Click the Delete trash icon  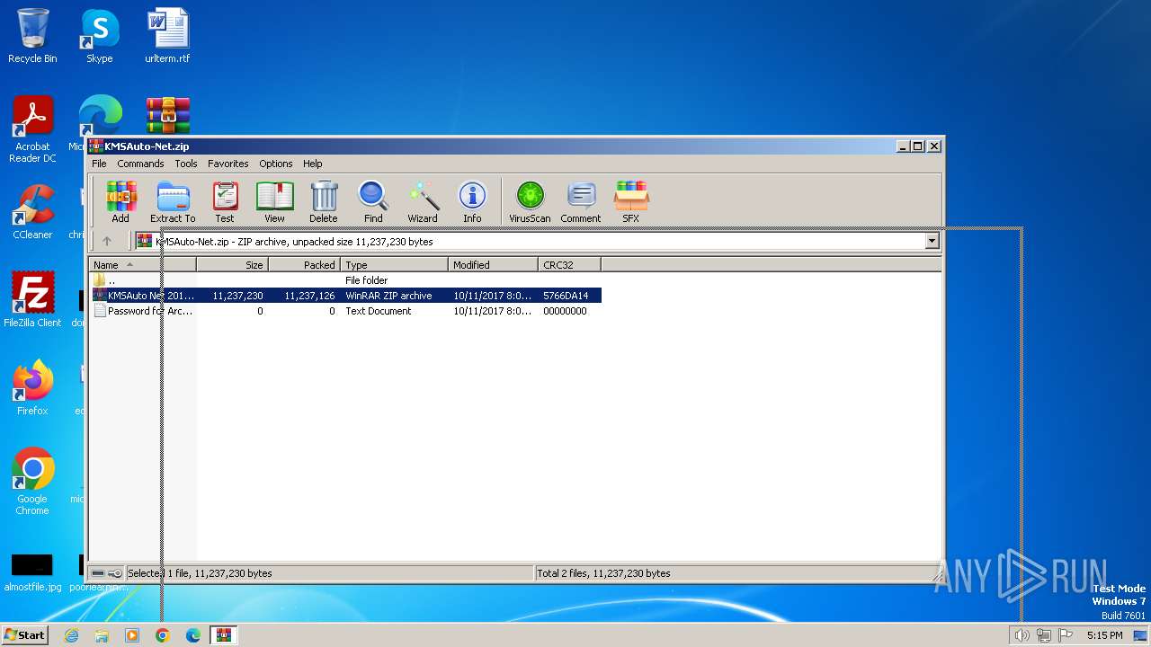click(x=324, y=201)
